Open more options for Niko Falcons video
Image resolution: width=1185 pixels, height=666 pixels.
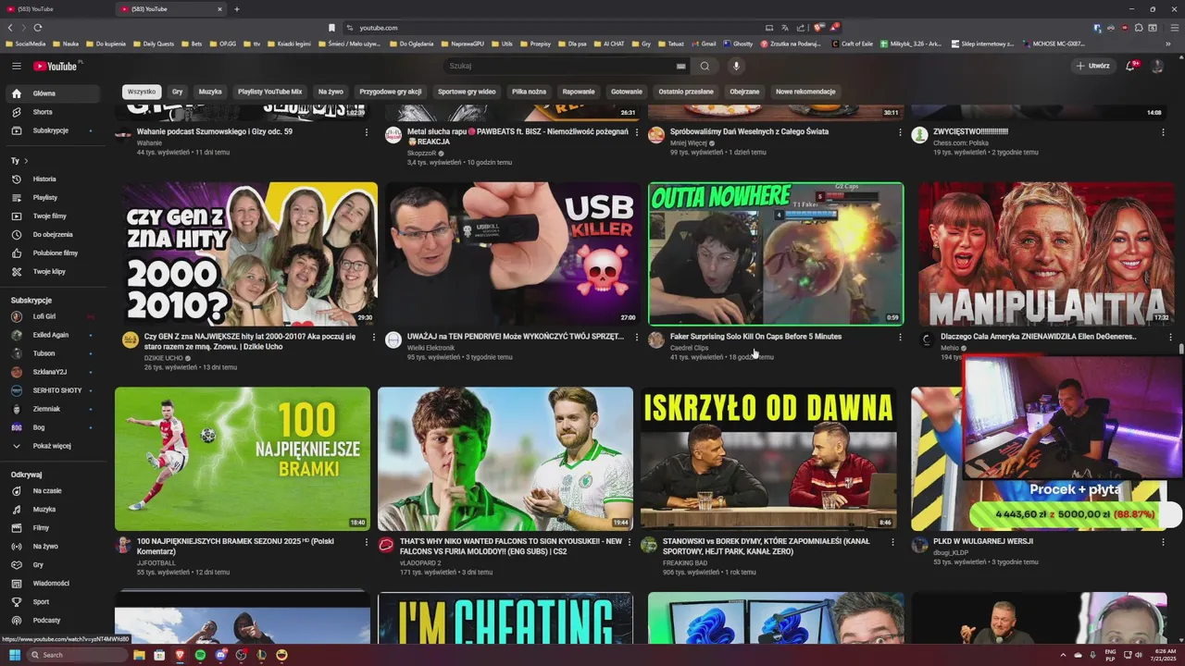630,542
